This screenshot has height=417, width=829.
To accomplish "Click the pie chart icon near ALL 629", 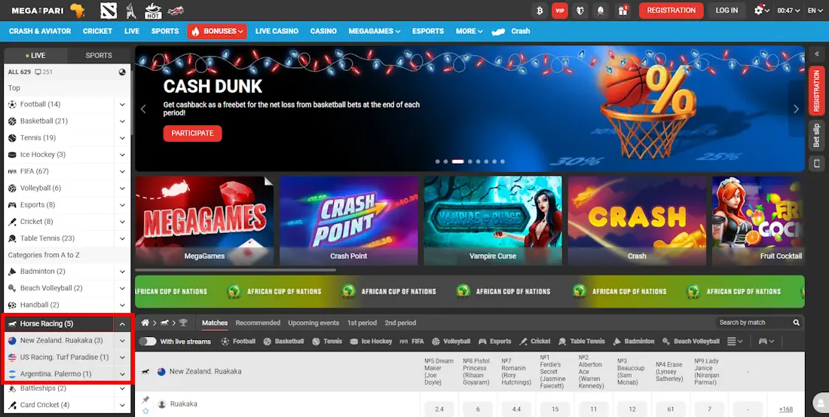I will point(122,72).
